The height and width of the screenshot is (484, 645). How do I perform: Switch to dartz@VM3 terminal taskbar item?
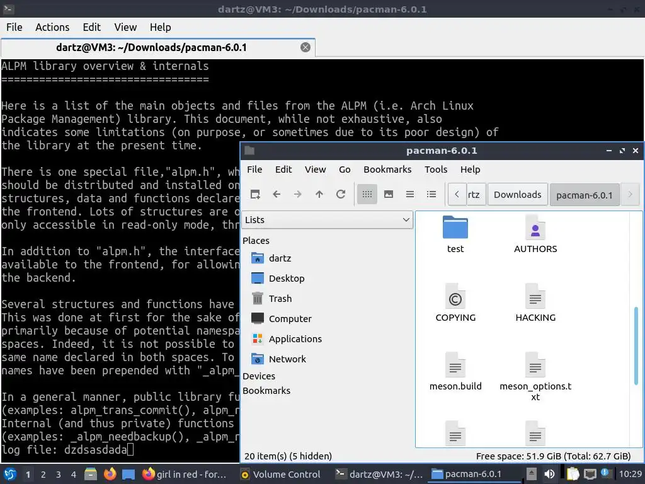379,475
